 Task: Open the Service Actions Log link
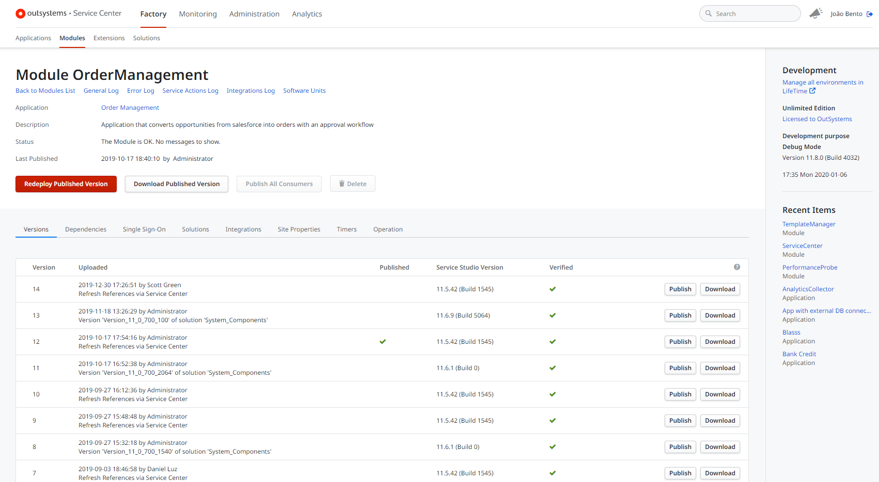(x=190, y=91)
